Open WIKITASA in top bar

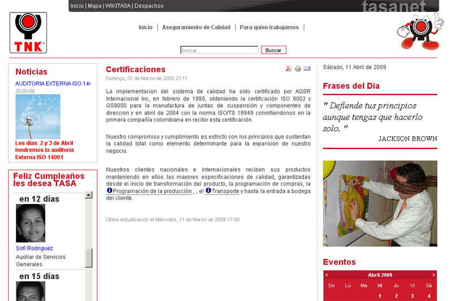tap(118, 6)
